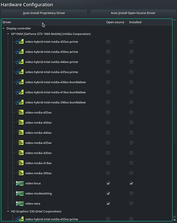The image size is (177, 223).
Task: Select video-hybrid-intel-nvidia-390xx-bumblebee driver name
Action: pos(56,102)
